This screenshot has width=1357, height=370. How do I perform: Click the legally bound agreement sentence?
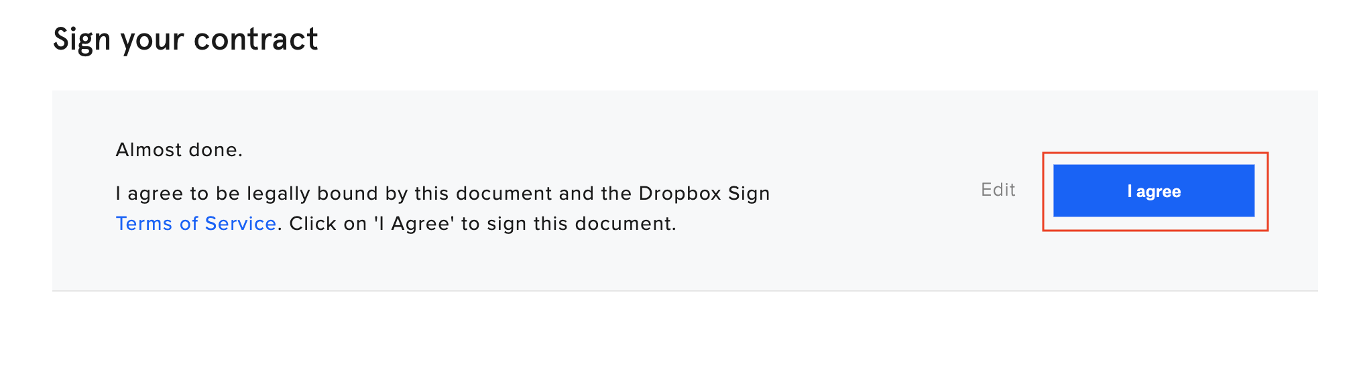coord(442,194)
